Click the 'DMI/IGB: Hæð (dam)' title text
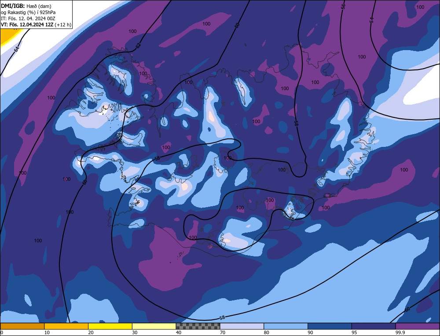Screen dimensions: 440x336 (x=26, y=6)
